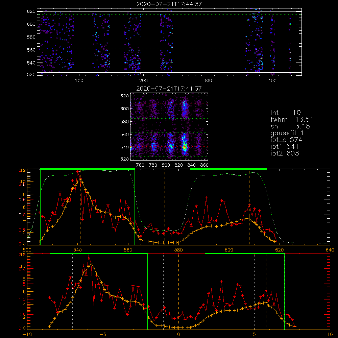This screenshot has width=338, height=338.
Task: Select the 'fwhm 13.51' readout text
Action: click(292, 119)
